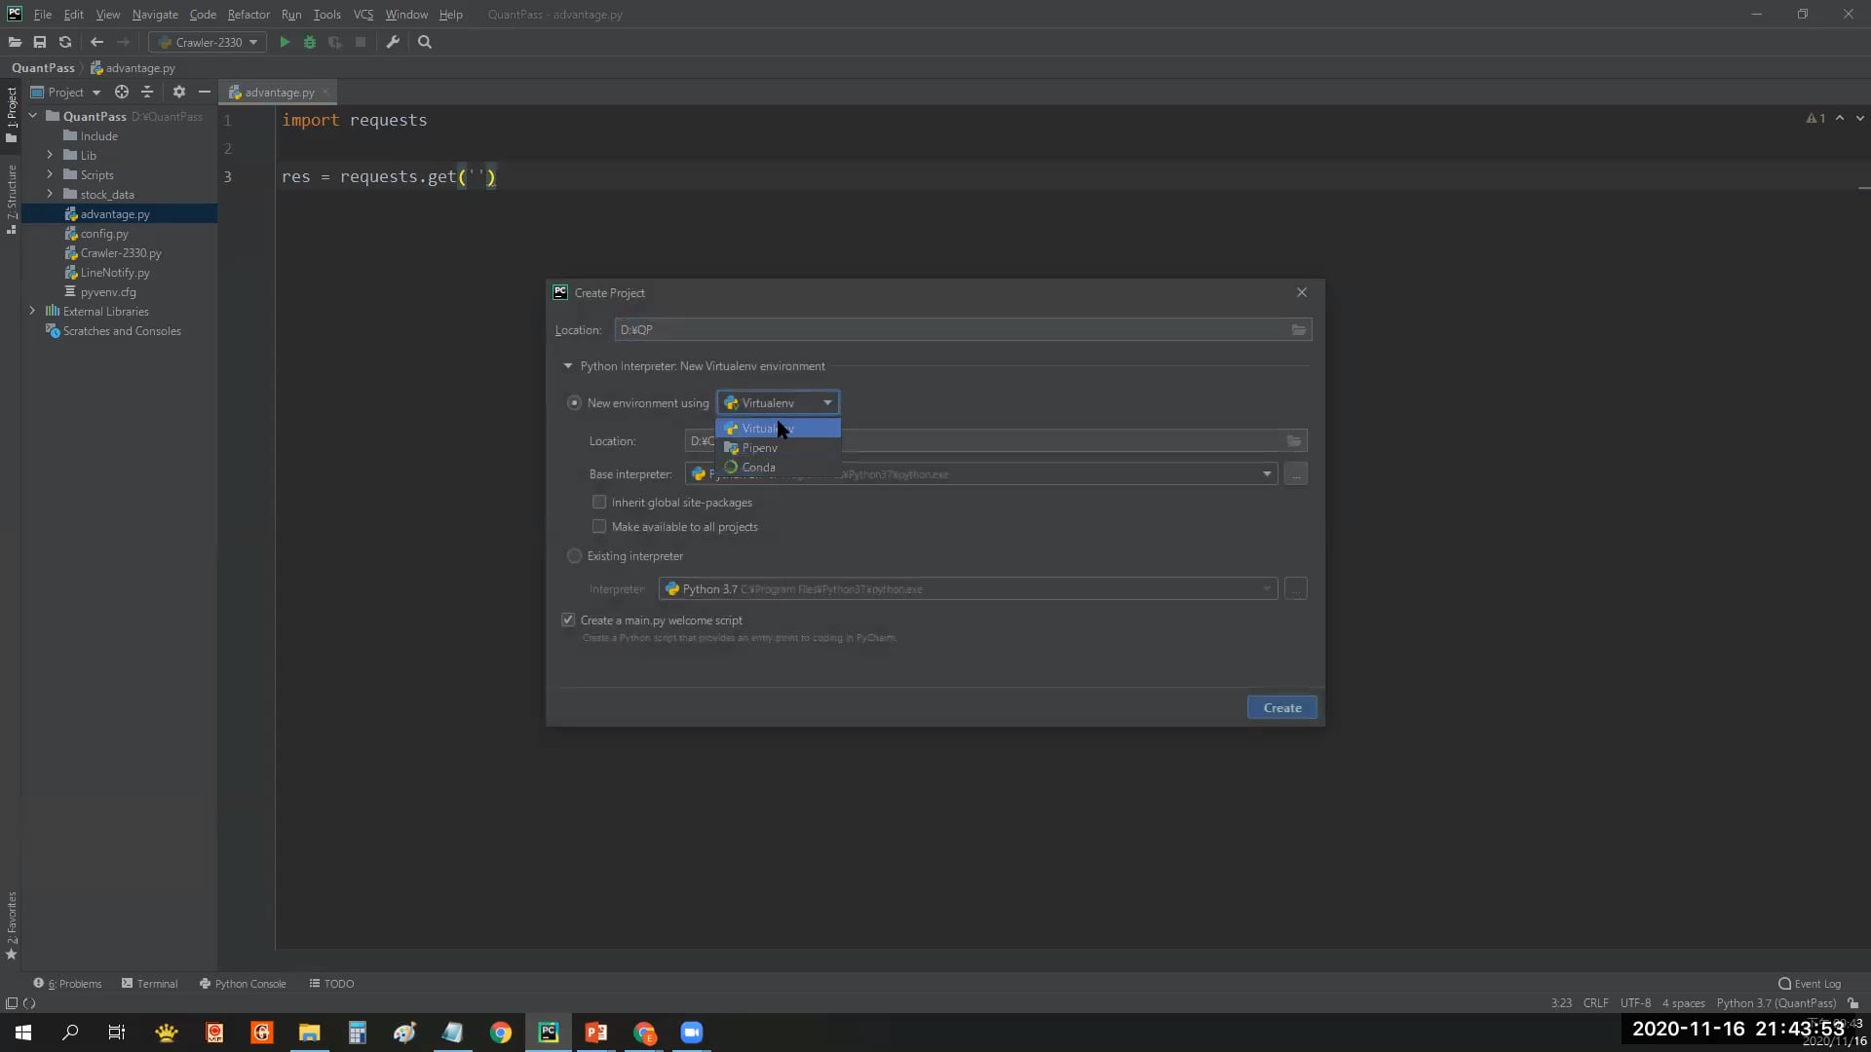Screen dimensions: 1871x1052
Task: Open Project panel gear options
Action: click(x=178, y=92)
